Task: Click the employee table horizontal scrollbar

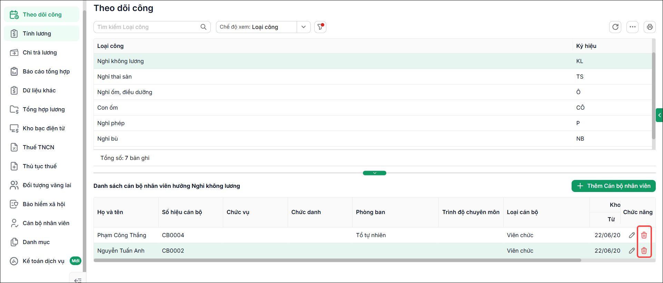Action: coord(337,260)
